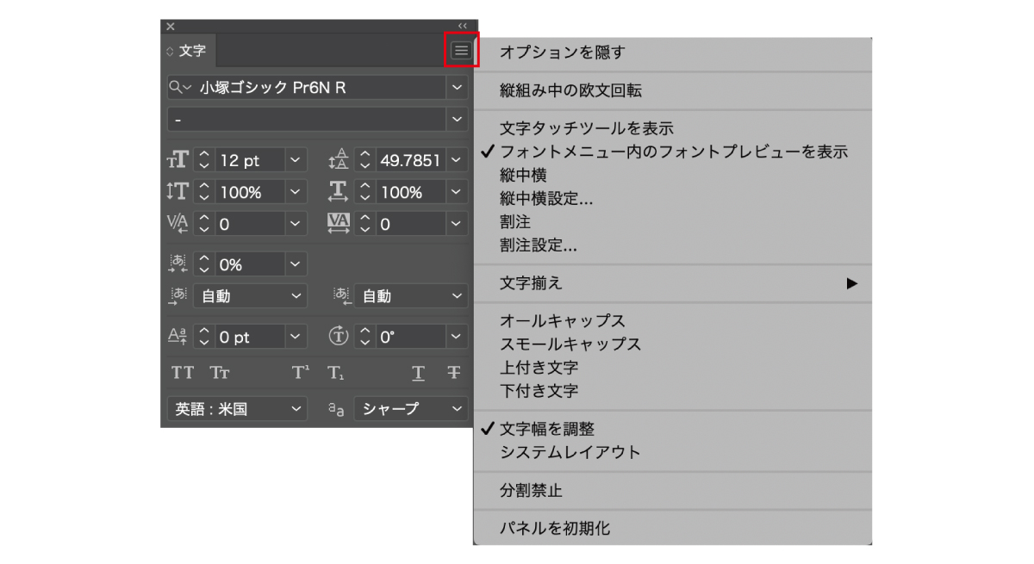Select オプションを隠す from the menu

coord(562,53)
